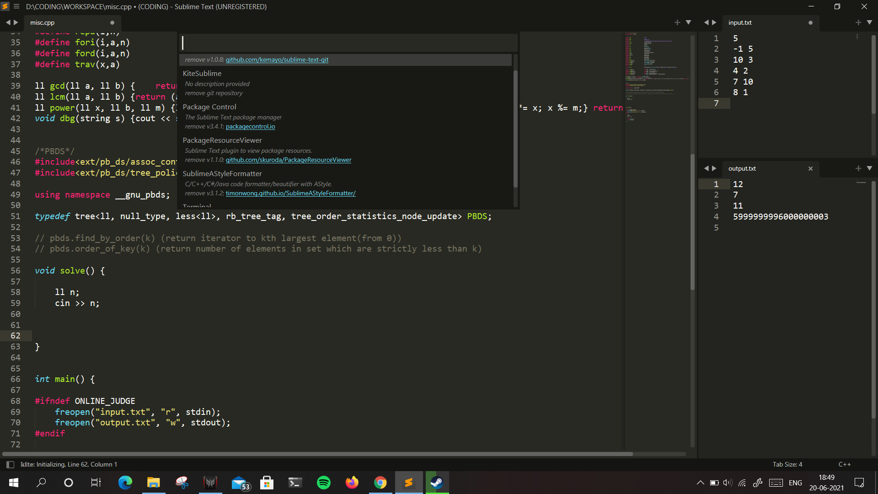The height and width of the screenshot is (494, 878).
Task: Open the Sublime hamburger menu icon
Action: pyautogui.click(x=16, y=6)
